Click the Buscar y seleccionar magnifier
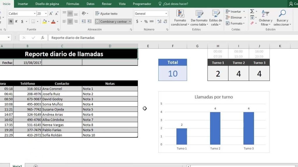The height and width of the screenshot is (167, 298). (282, 14)
